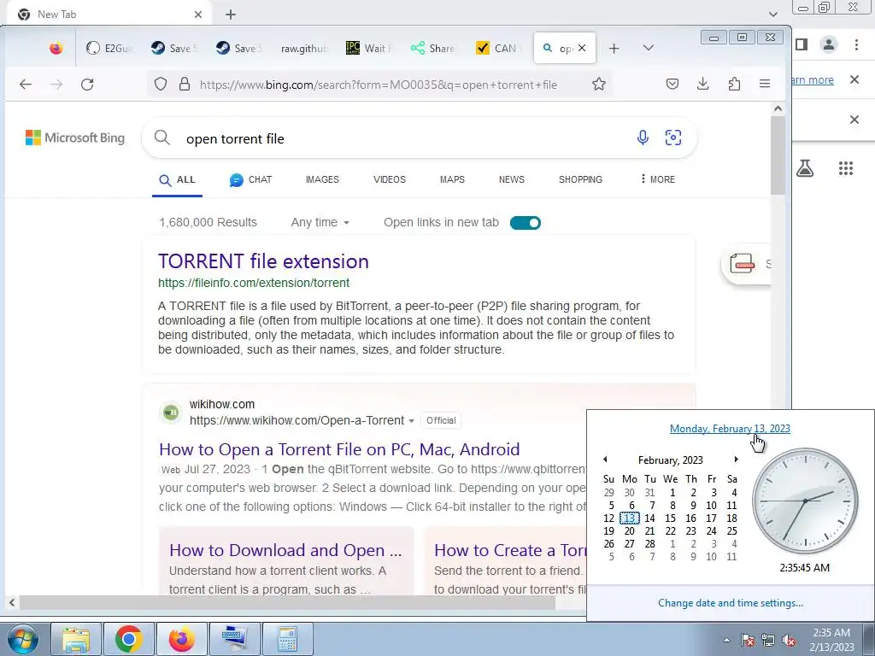Switch to VIDEOS tab
Viewport: 875px width, 656px height.
click(x=390, y=179)
